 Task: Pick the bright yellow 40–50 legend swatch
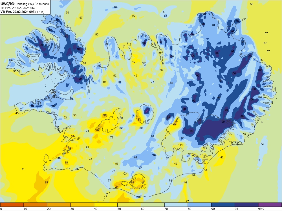pyautogui.click(x=106, y=205)
